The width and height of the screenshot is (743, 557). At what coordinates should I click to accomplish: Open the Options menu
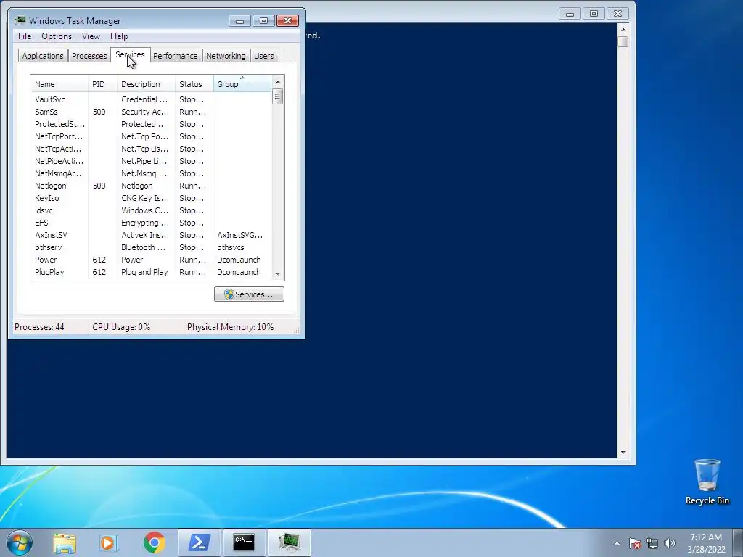point(57,36)
